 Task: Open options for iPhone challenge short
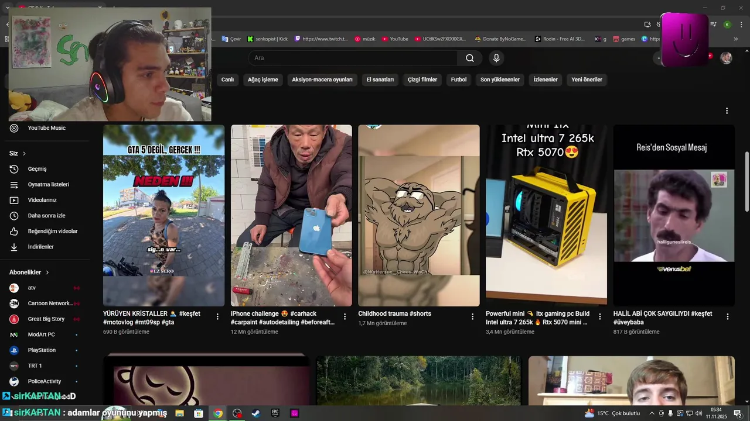345,316
